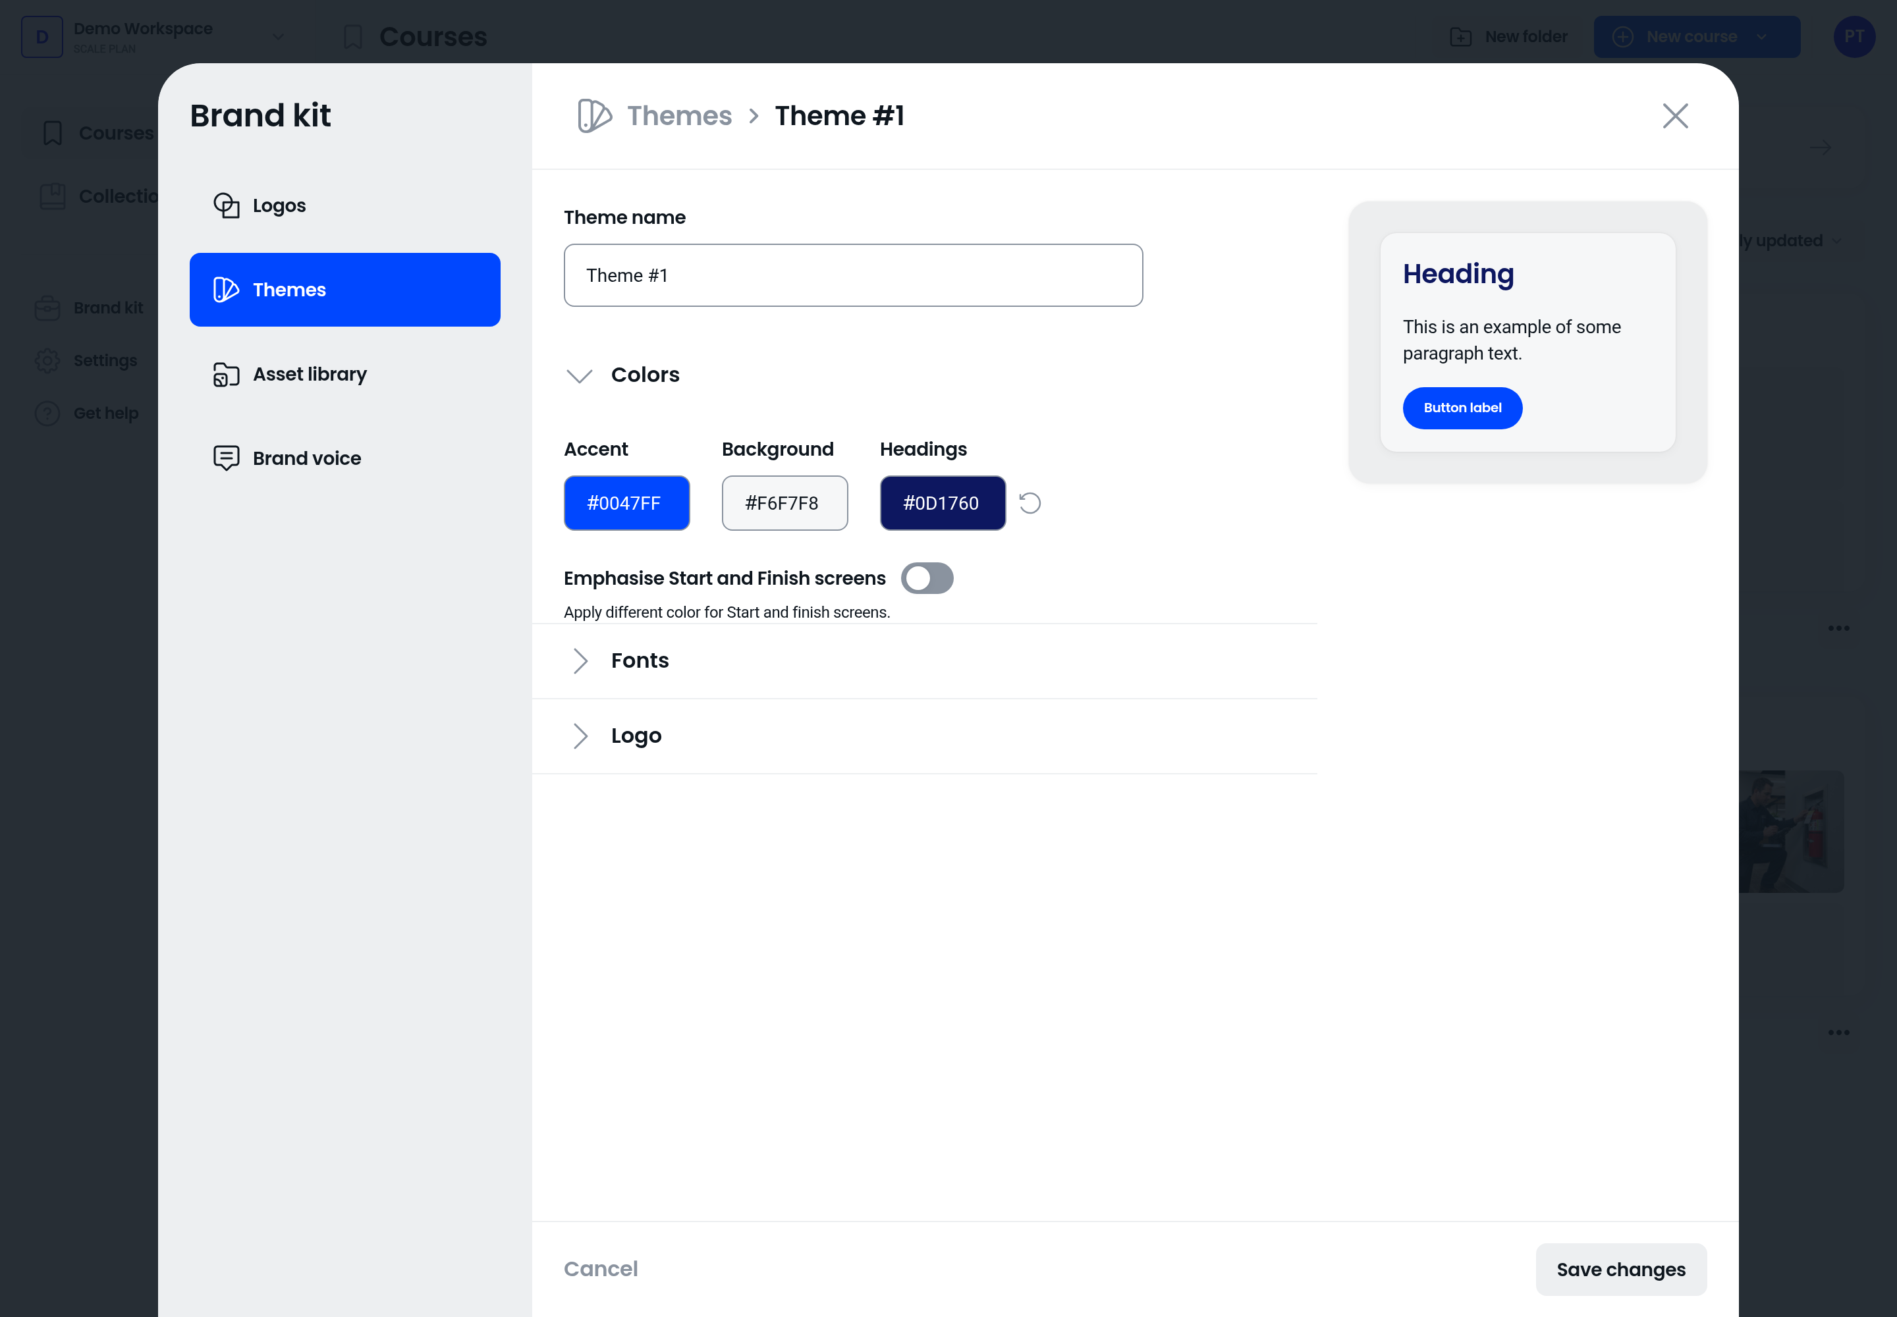The width and height of the screenshot is (1897, 1317).
Task: Click the preview Heading text
Action: click(1458, 274)
